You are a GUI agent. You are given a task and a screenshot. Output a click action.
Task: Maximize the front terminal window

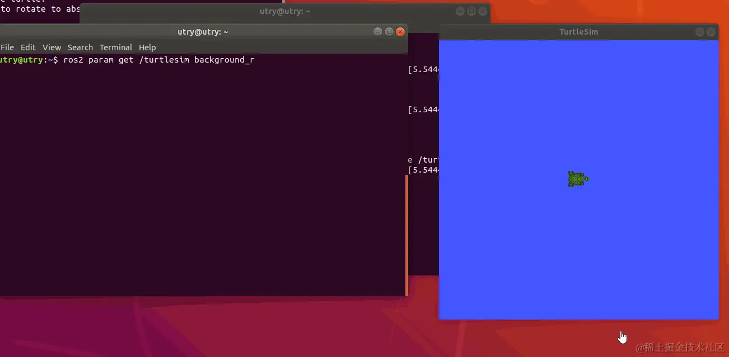tap(389, 32)
